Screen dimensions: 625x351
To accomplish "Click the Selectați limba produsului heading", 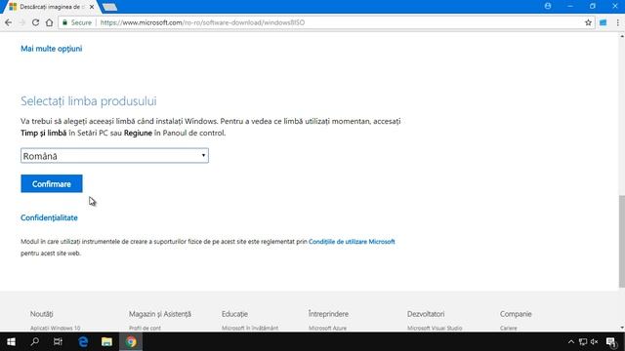I will pos(89,101).
